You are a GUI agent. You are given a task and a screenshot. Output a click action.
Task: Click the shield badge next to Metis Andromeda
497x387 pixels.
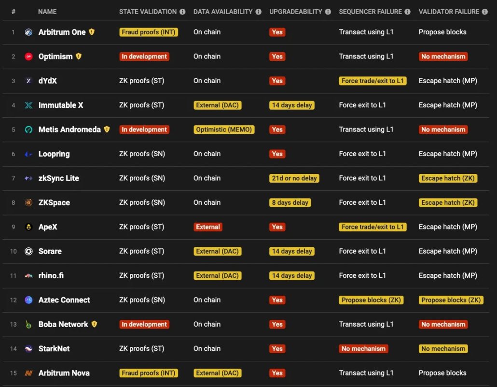107,129
